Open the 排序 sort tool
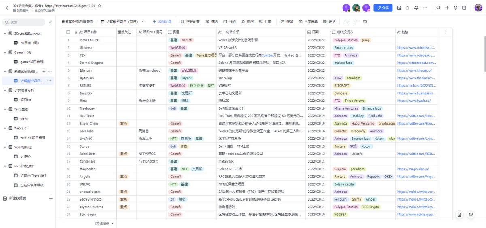 247,21
